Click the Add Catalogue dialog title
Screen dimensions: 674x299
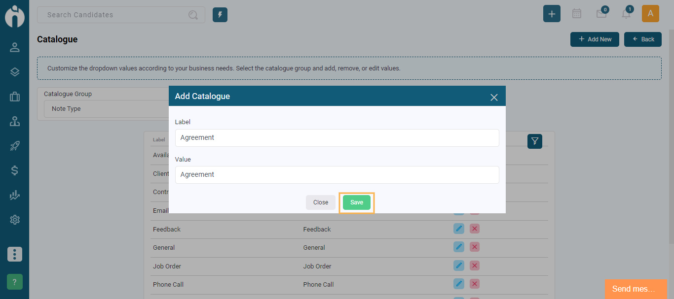(202, 96)
